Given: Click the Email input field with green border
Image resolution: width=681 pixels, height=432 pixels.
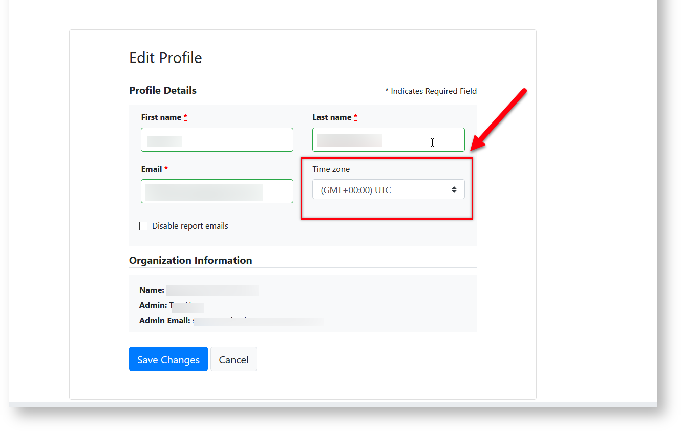Looking at the screenshot, I should (217, 191).
